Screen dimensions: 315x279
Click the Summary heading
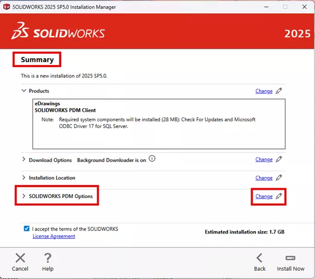point(37,60)
